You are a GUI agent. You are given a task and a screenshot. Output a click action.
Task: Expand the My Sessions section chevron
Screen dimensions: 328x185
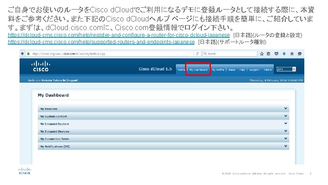coord(286,108)
